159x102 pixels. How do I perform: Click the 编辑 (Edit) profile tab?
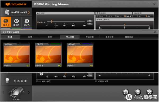tap(30, 37)
